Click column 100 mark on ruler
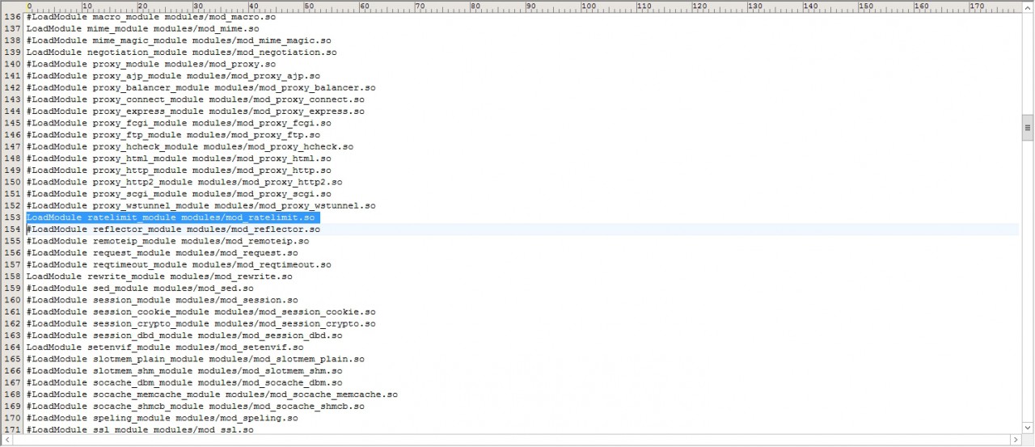This screenshot has height=447, width=1035. tap(588, 6)
